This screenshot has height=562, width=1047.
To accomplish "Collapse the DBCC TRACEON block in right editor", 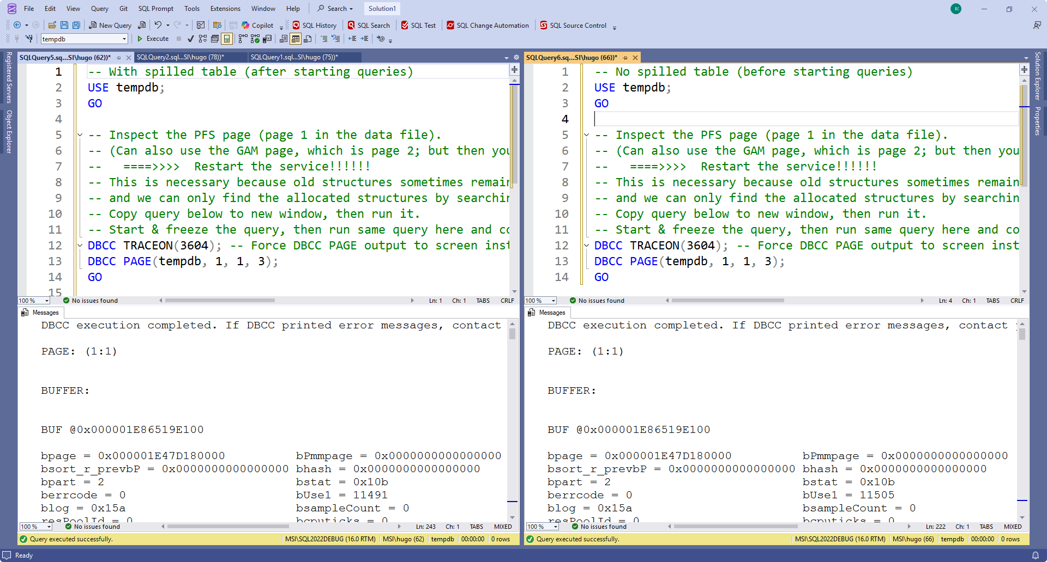I will tap(586, 246).
